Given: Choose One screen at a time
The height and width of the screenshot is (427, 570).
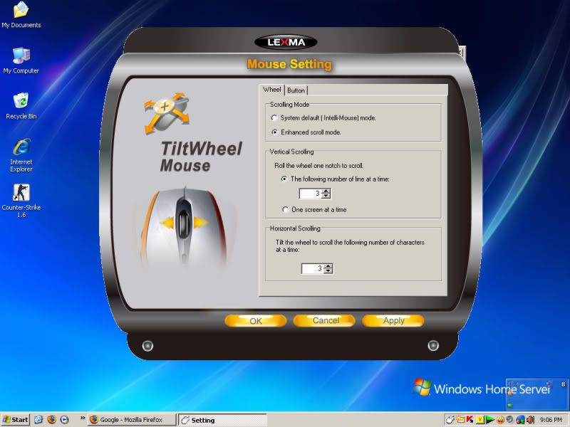Looking at the screenshot, I should coord(286,210).
